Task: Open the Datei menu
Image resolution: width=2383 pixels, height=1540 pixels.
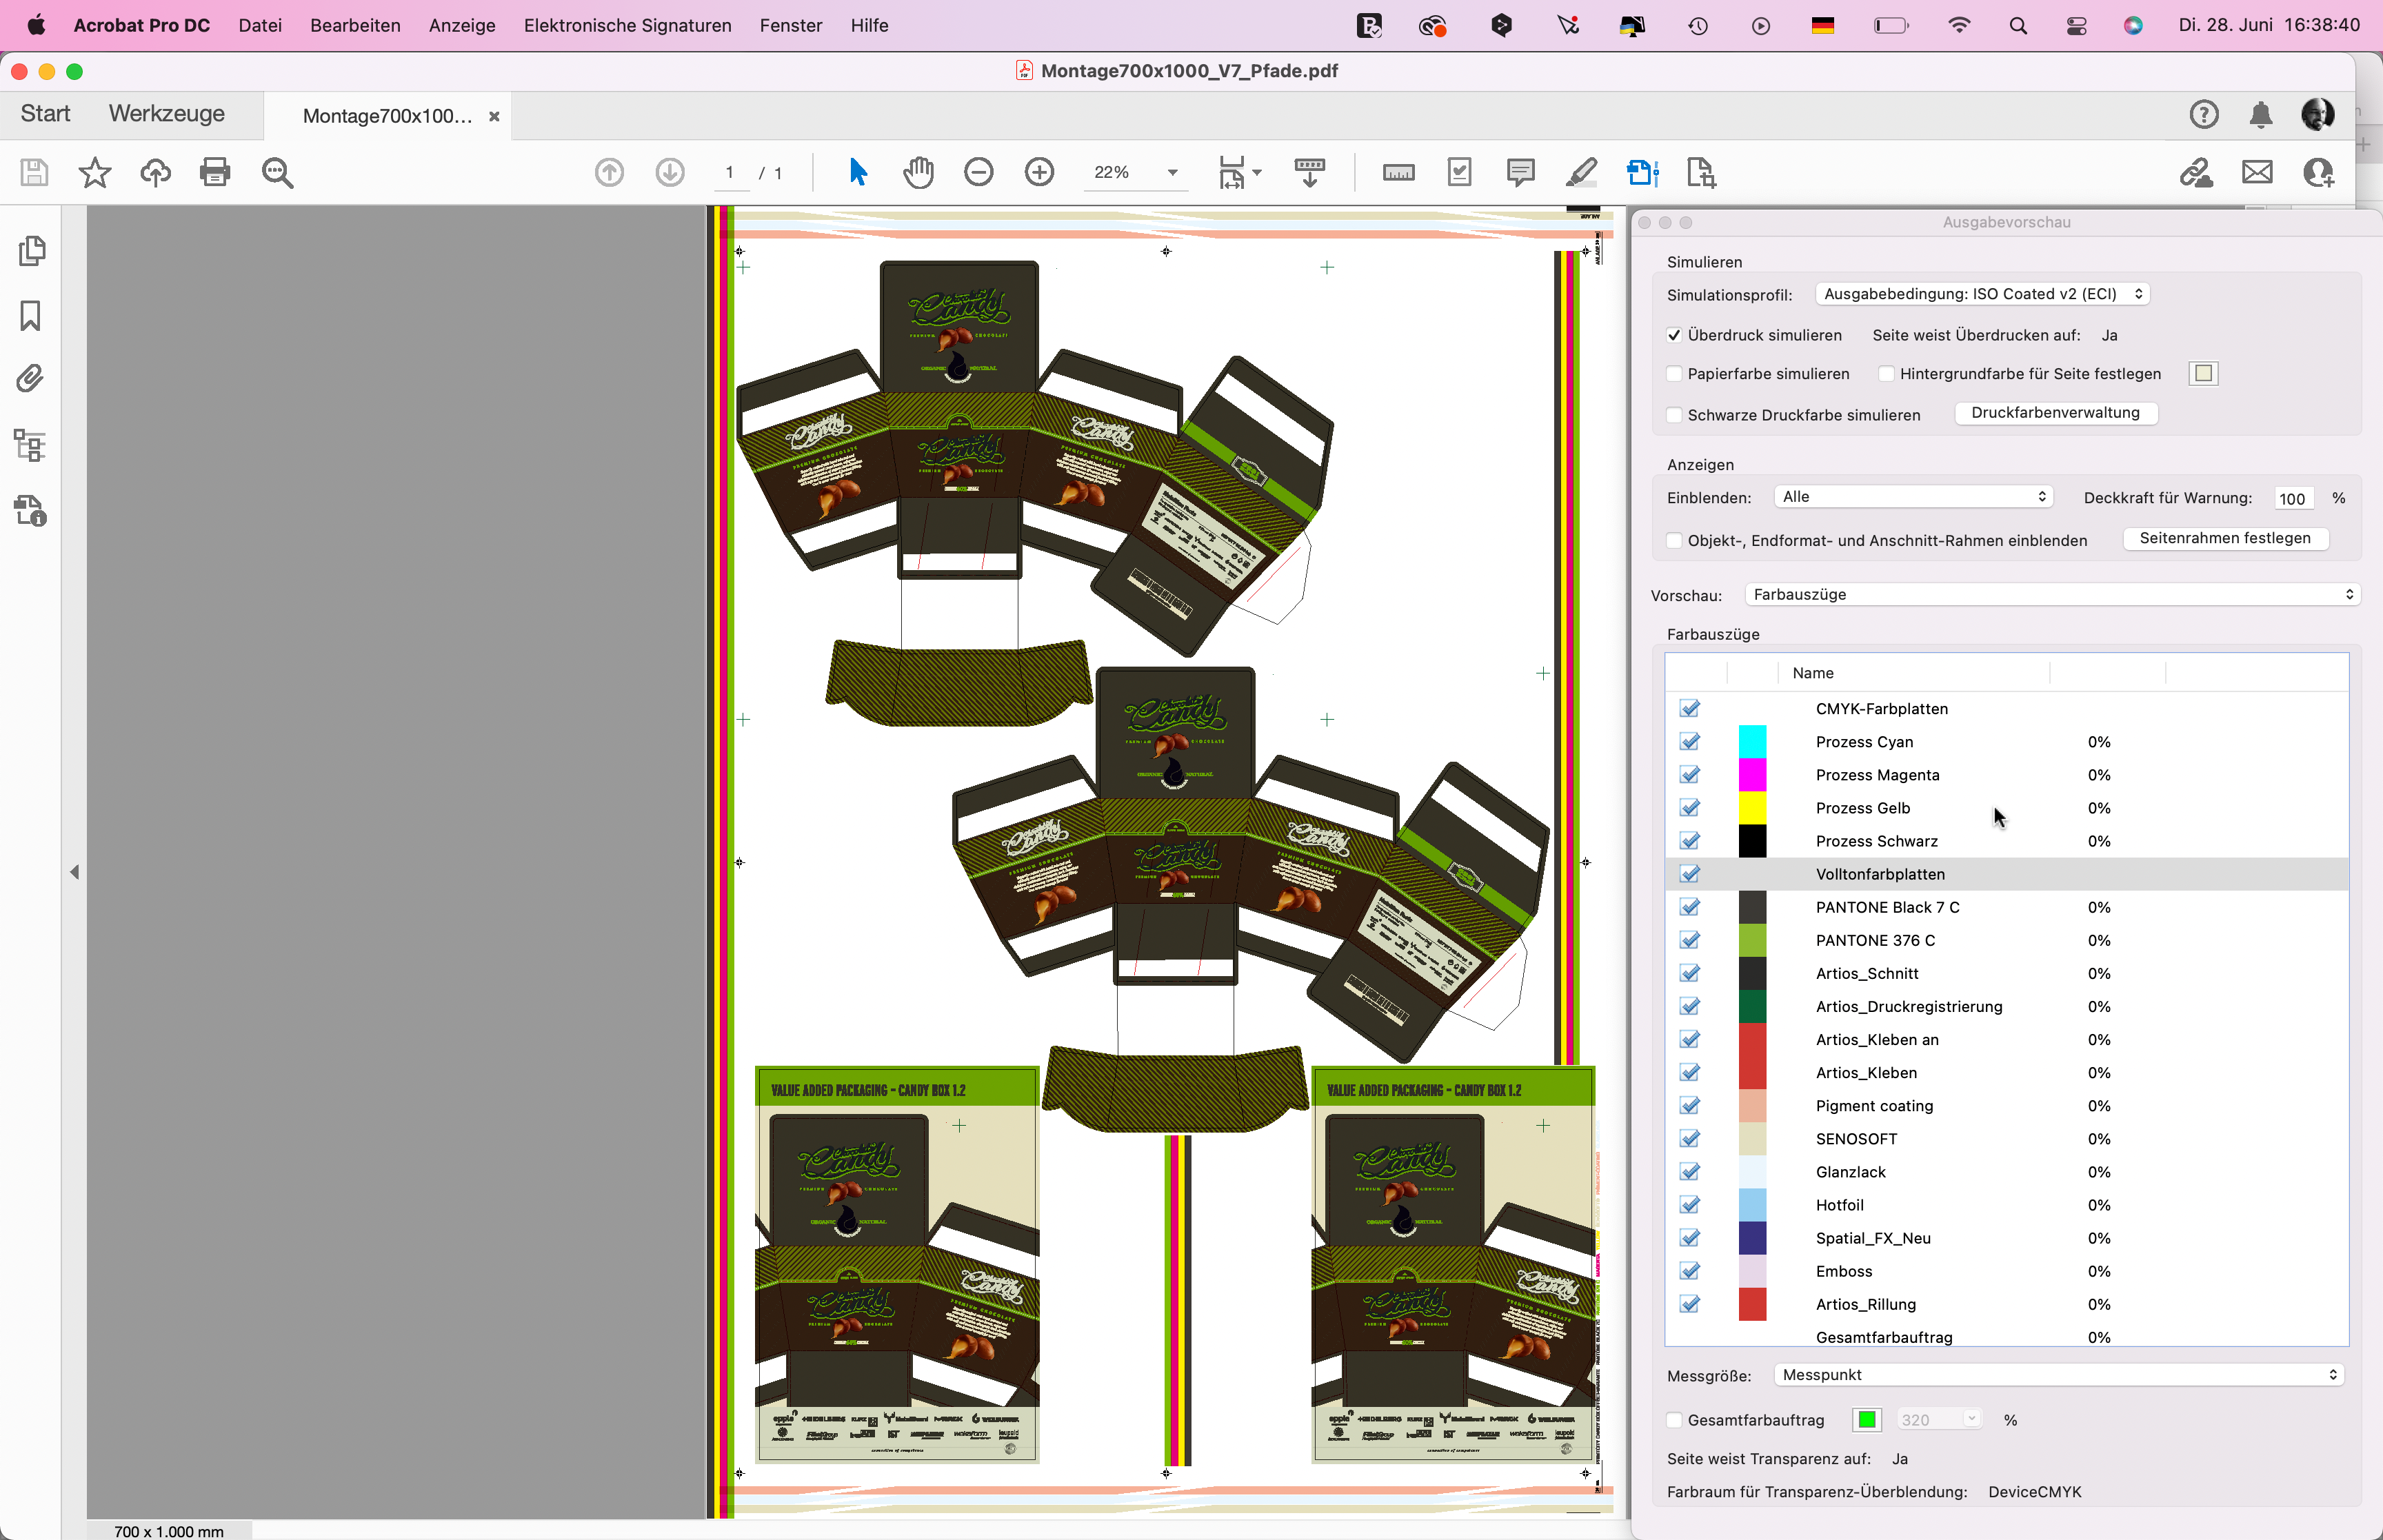Action: (260, 25)
